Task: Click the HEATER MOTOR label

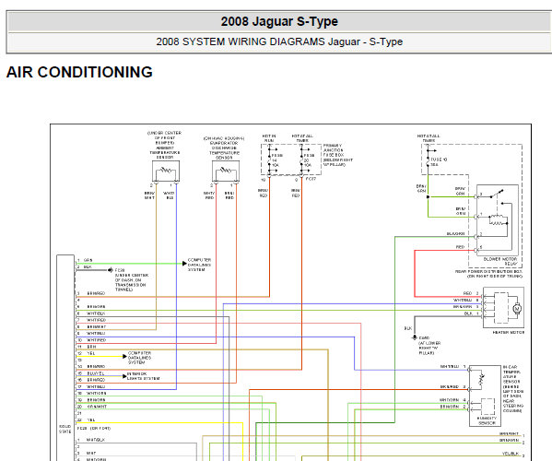Action: pyautogui.click(x=509, y=333)
